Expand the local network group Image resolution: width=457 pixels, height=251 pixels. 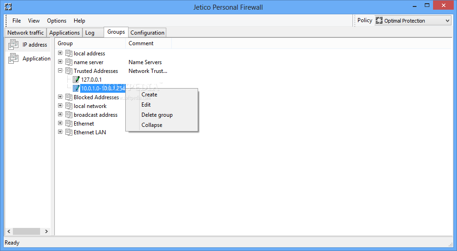pos(60,105)
